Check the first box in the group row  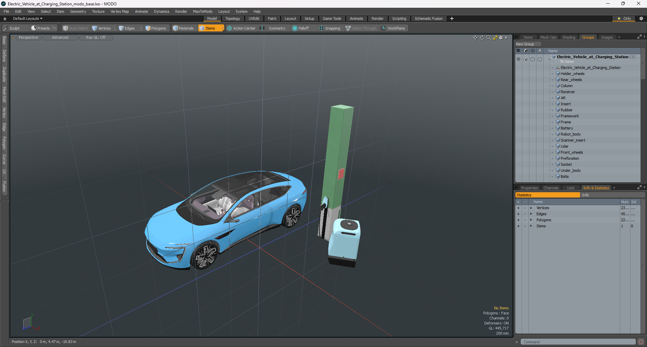click(532, 59)
